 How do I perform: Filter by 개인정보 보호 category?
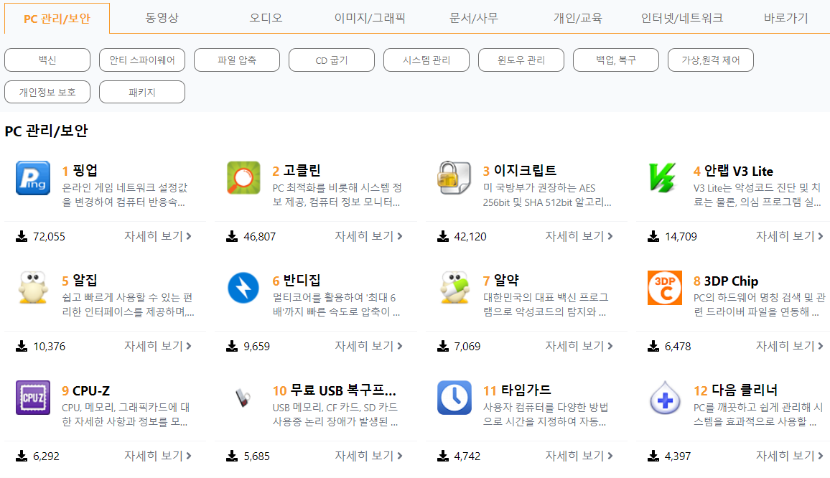tap(47, 92)
